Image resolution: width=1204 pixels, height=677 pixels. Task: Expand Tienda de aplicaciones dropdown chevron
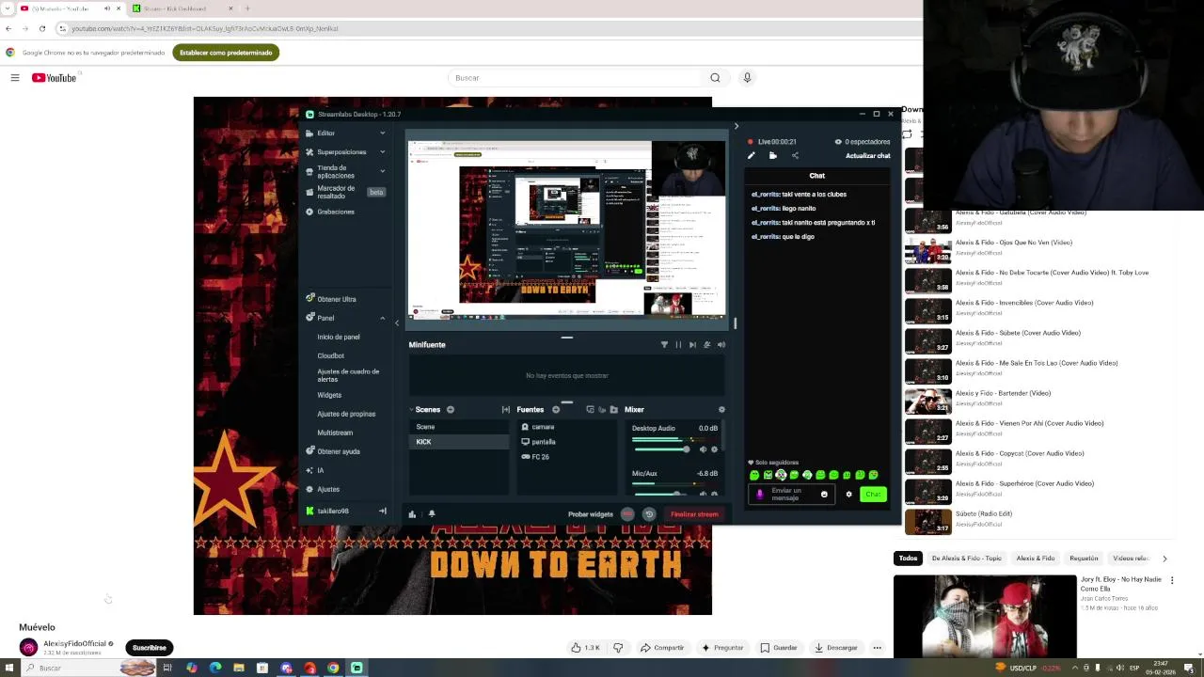(x=382, y=171)
